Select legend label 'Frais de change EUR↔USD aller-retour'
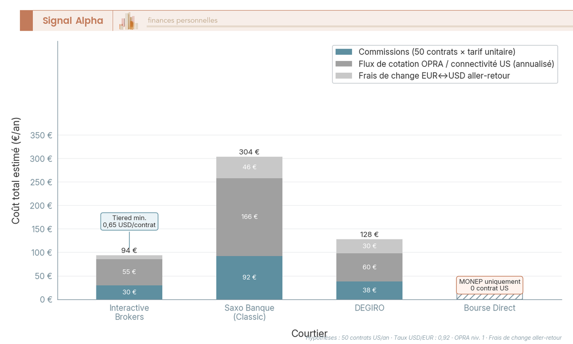573x344 pixels. pyautogui.click(x=434, y=76)
